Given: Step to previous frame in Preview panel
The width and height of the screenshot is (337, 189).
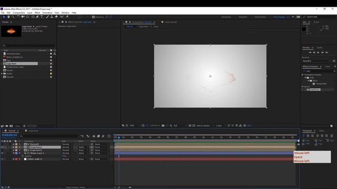Looking at the screenshot, I should [x=314, y=52].
